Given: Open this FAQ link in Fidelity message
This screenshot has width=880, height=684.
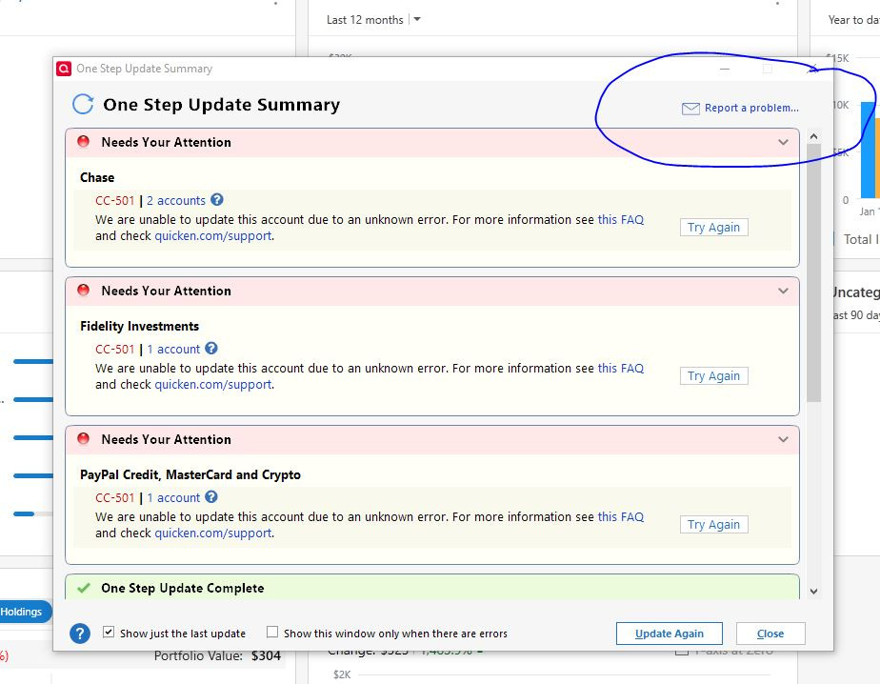Looking at the screenshot, I should [x=621, y=369].
